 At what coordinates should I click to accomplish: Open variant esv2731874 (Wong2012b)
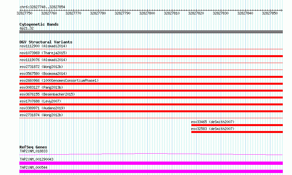pyautogui.click(x=41, y=115)
